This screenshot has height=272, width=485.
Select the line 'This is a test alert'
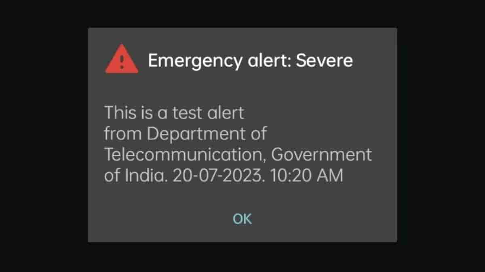(x=174, y=113)
